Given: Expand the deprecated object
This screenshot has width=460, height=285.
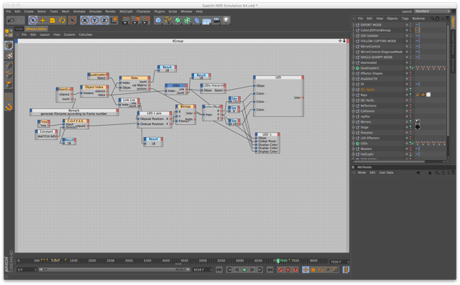Looking at the screenshot, I should pyautogui.click(x=353, y=62).
